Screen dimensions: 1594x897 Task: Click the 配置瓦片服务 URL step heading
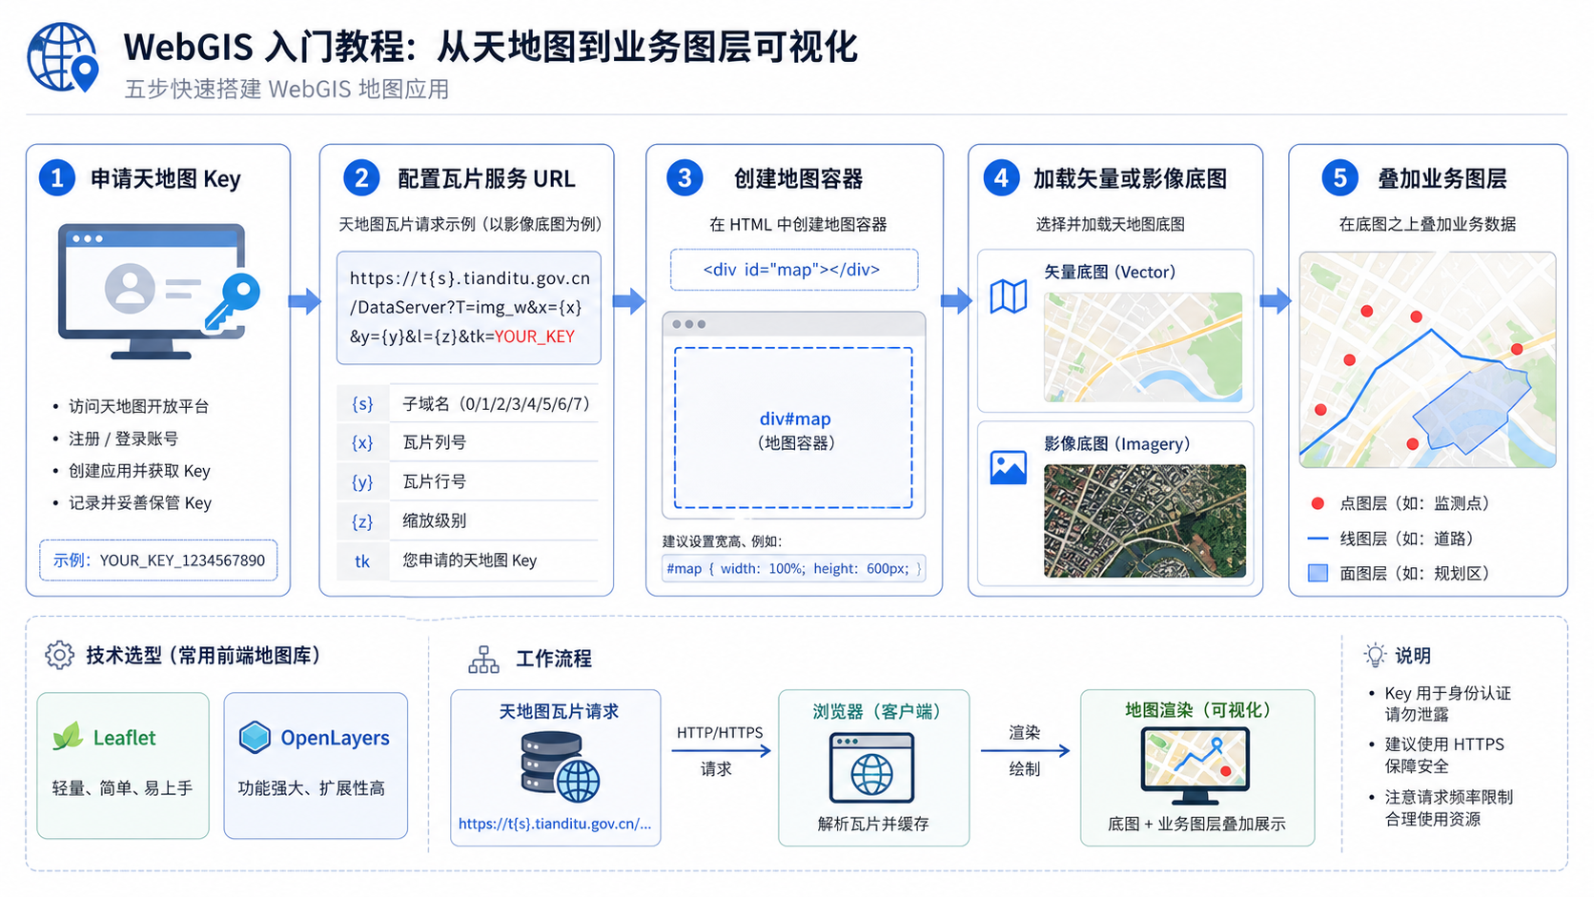486,179
